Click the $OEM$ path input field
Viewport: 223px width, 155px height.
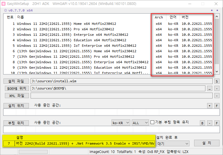[118, 88]
